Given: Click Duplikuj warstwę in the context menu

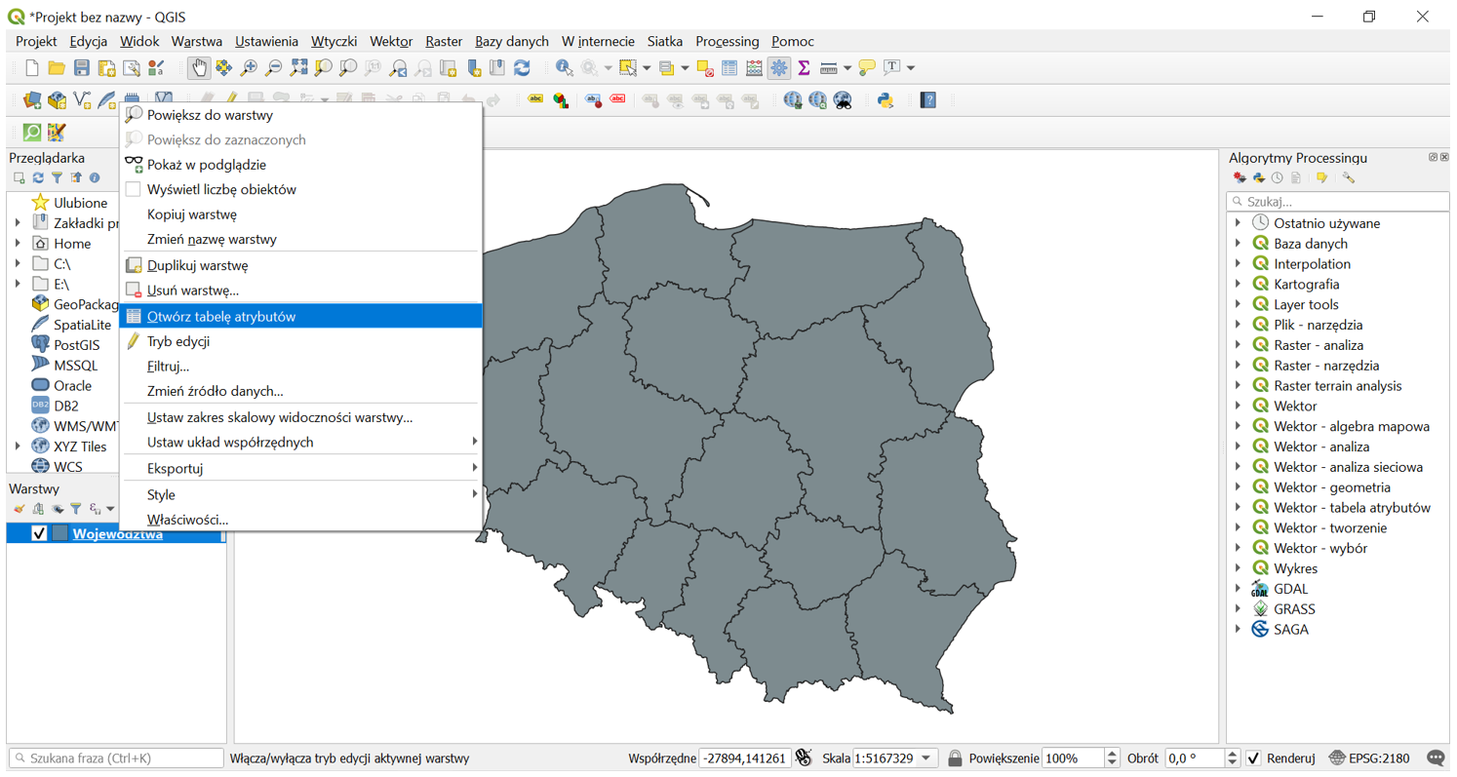Looking at the screenshot, I should (x=195, y=264).
